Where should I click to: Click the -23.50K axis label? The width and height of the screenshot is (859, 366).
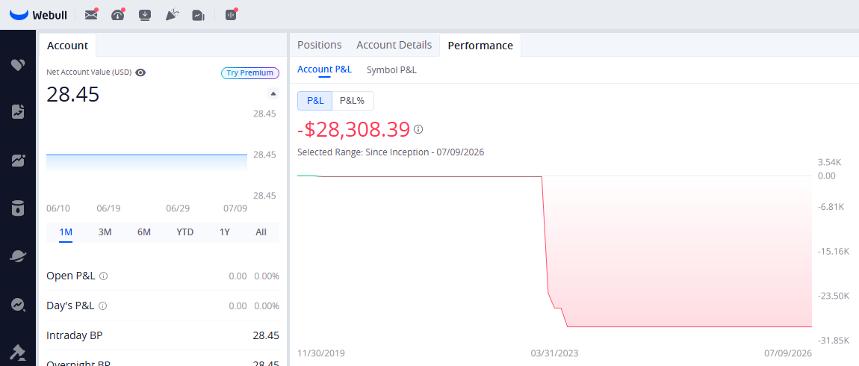834,296
